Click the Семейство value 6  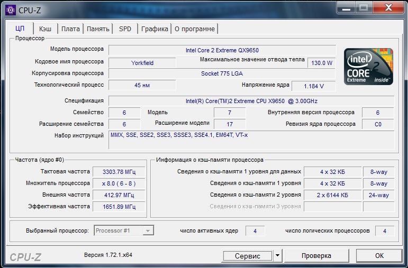point(124,113)
